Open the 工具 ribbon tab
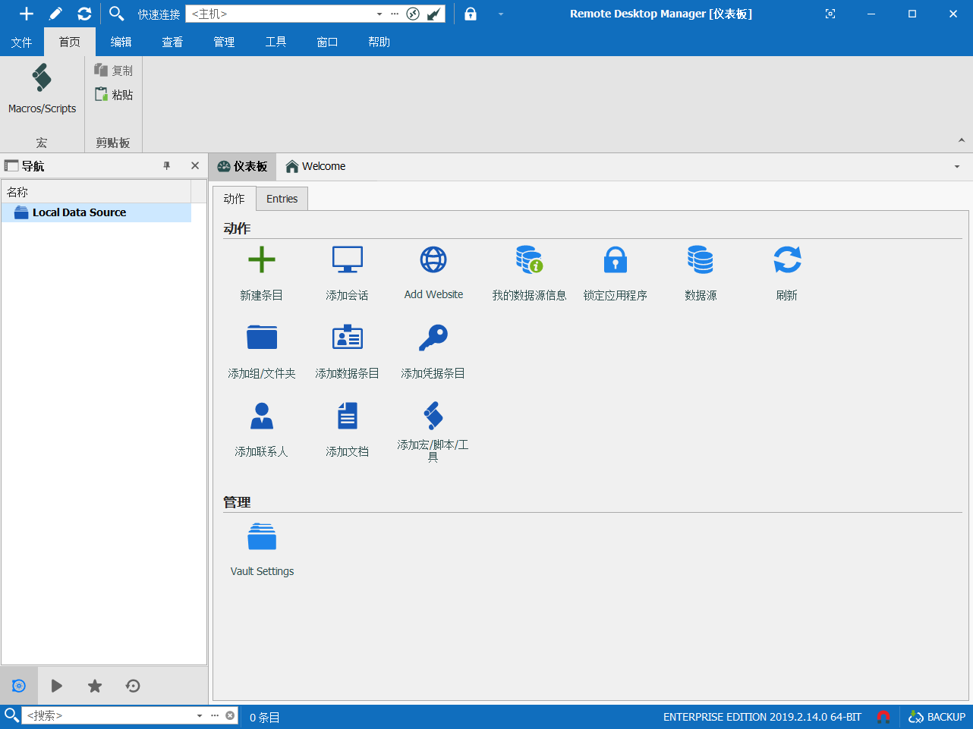The image size is (973, 729). tap(276, 42)
